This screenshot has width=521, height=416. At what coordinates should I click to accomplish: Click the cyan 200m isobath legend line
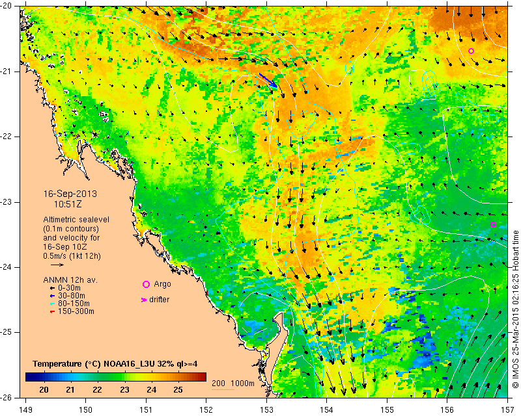pyautogui.click(x=223, y=389)
